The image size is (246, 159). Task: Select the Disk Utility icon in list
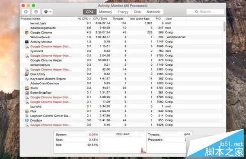tap(27, 74)
